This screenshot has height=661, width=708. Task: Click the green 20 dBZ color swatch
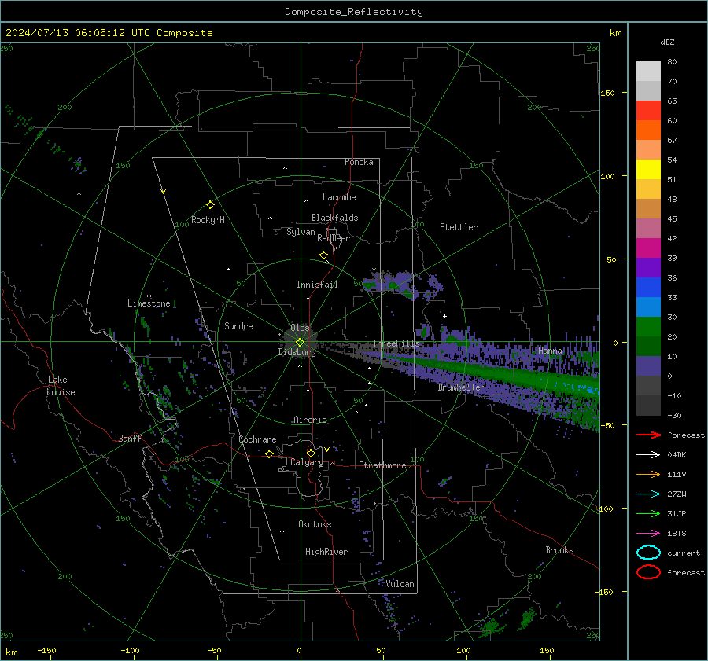point(648,327)
